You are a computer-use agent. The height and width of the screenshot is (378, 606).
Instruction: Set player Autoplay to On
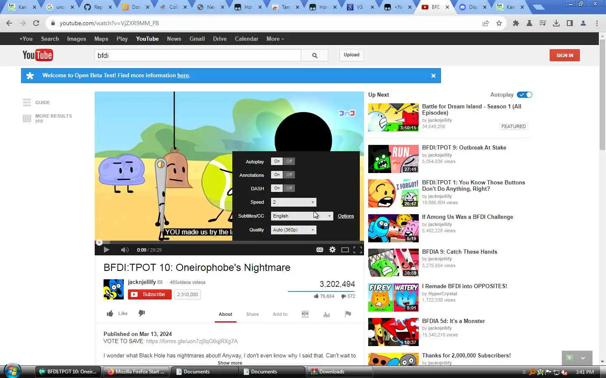click(x=276, y=161)
